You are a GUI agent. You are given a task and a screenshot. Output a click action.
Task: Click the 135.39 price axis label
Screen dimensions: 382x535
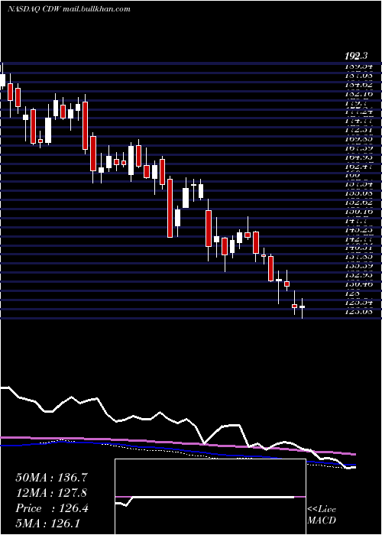pos(358,266)
